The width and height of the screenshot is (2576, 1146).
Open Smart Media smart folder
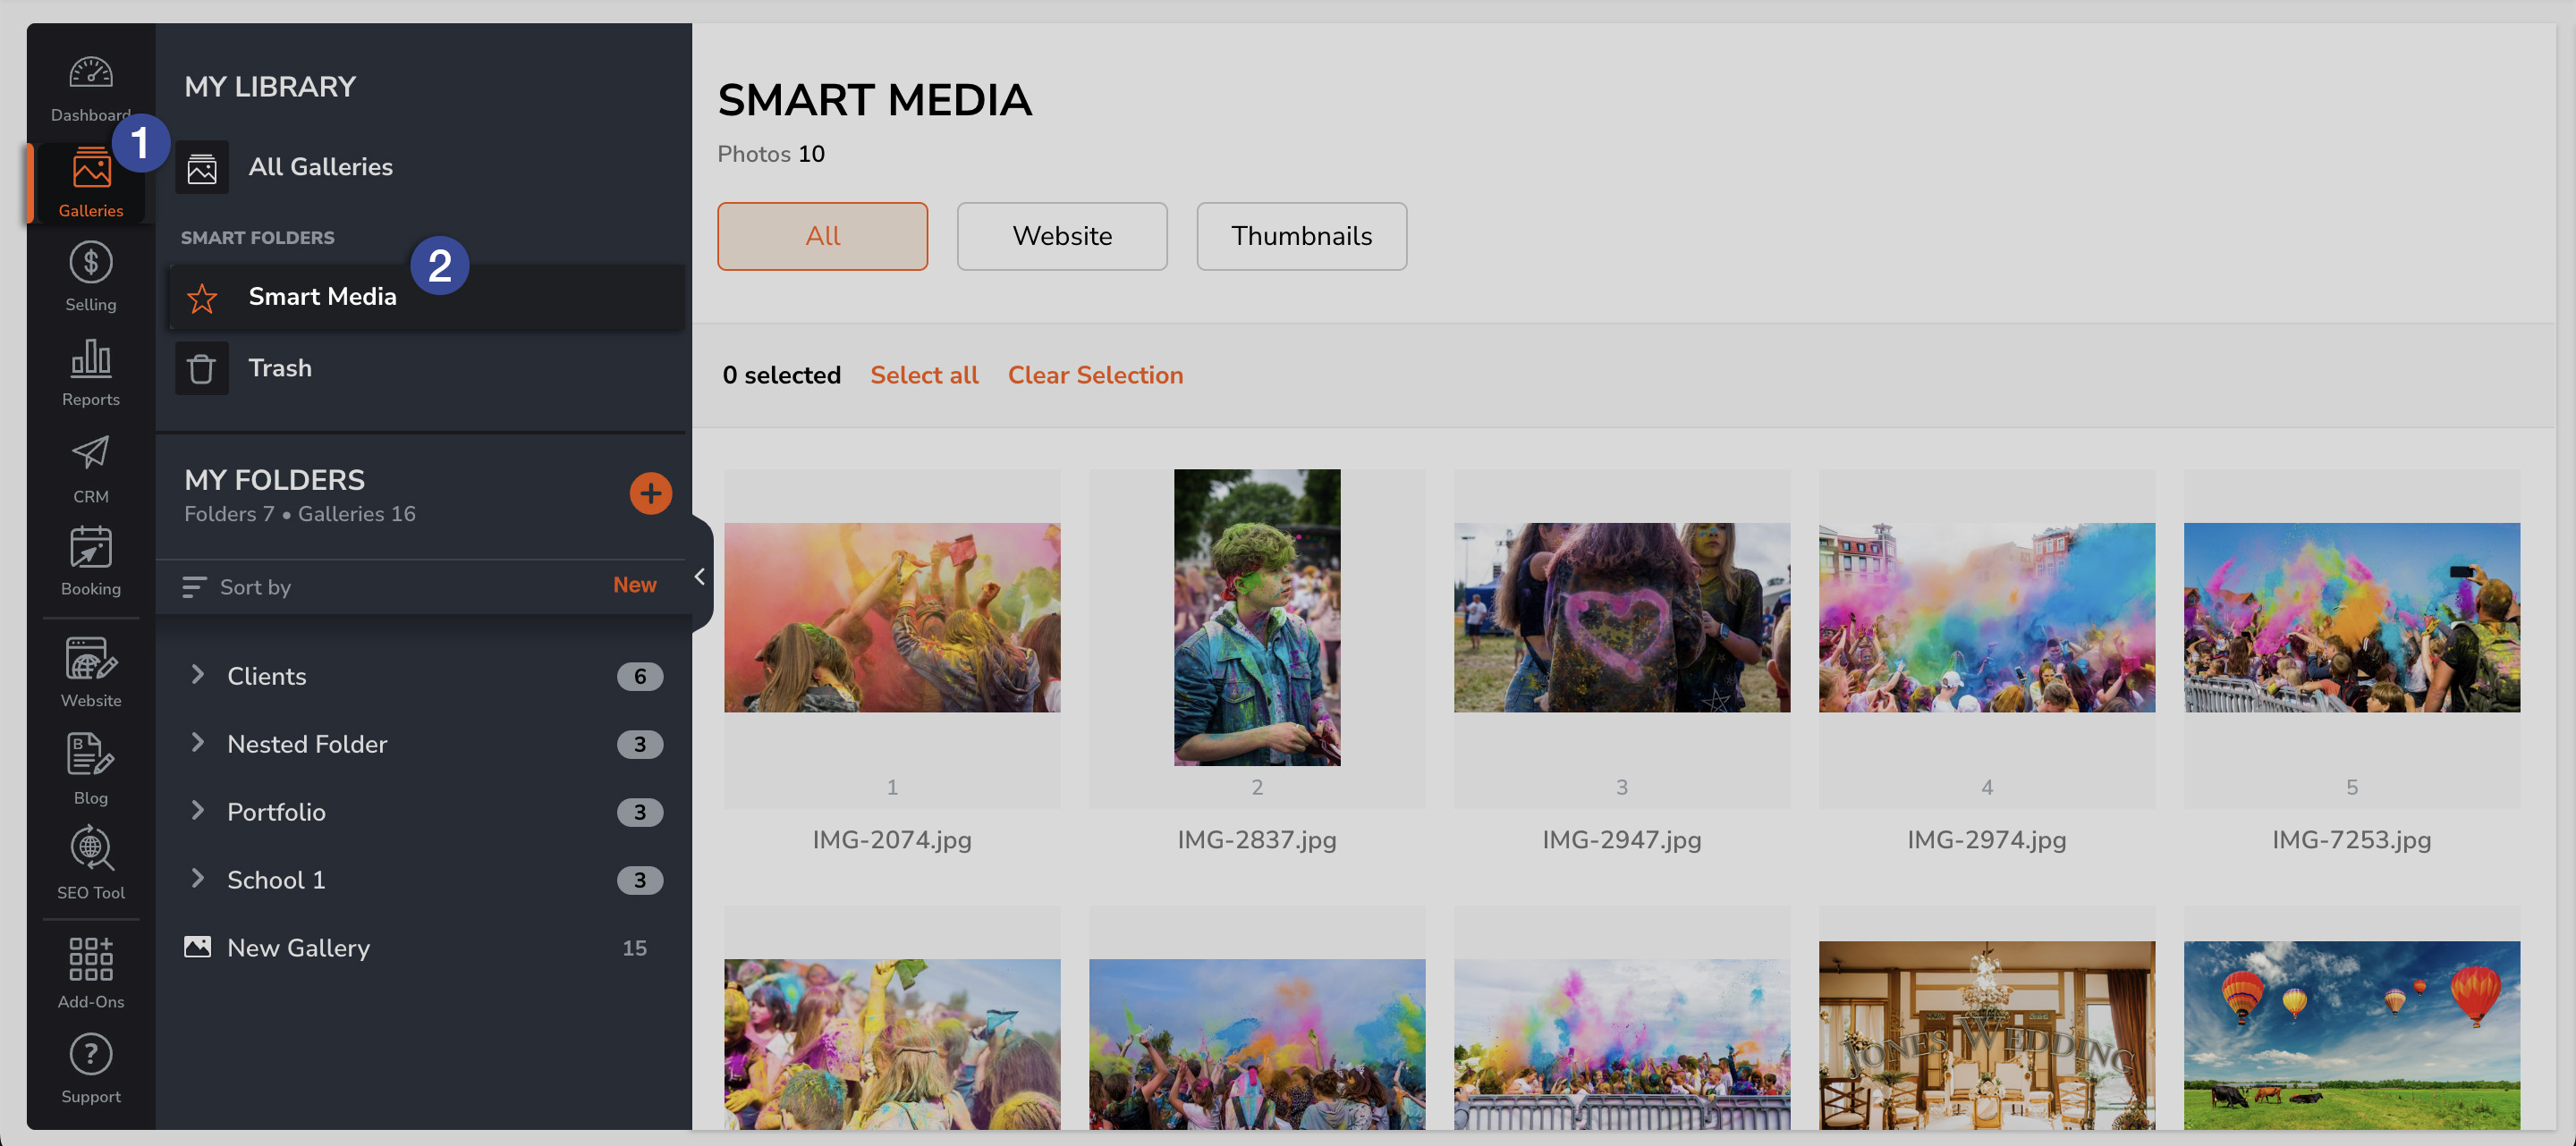[x=428, y=298]
